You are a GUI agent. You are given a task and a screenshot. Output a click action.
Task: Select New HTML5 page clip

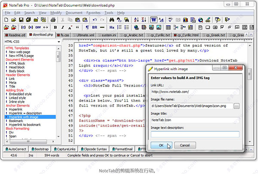21,56
